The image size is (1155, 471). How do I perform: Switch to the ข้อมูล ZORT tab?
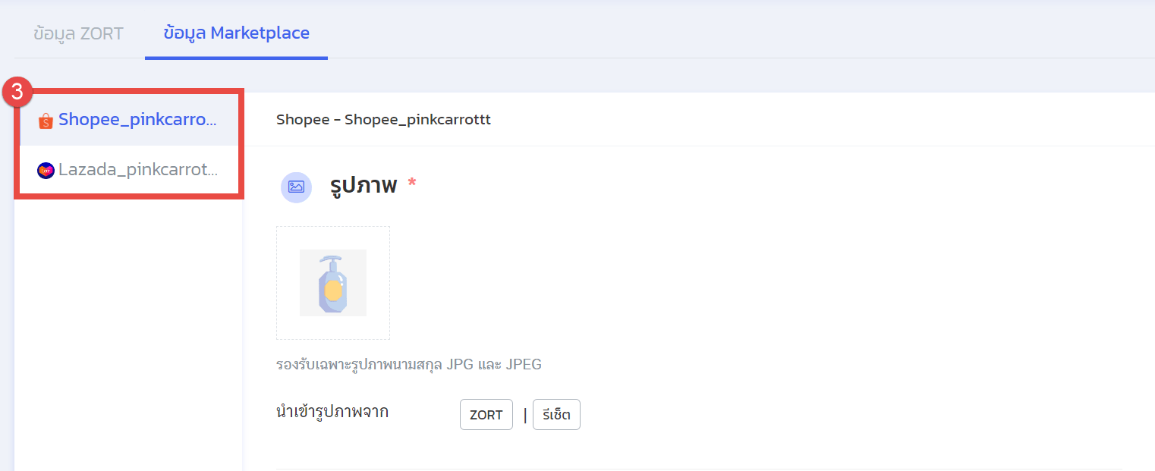[78, 33]
